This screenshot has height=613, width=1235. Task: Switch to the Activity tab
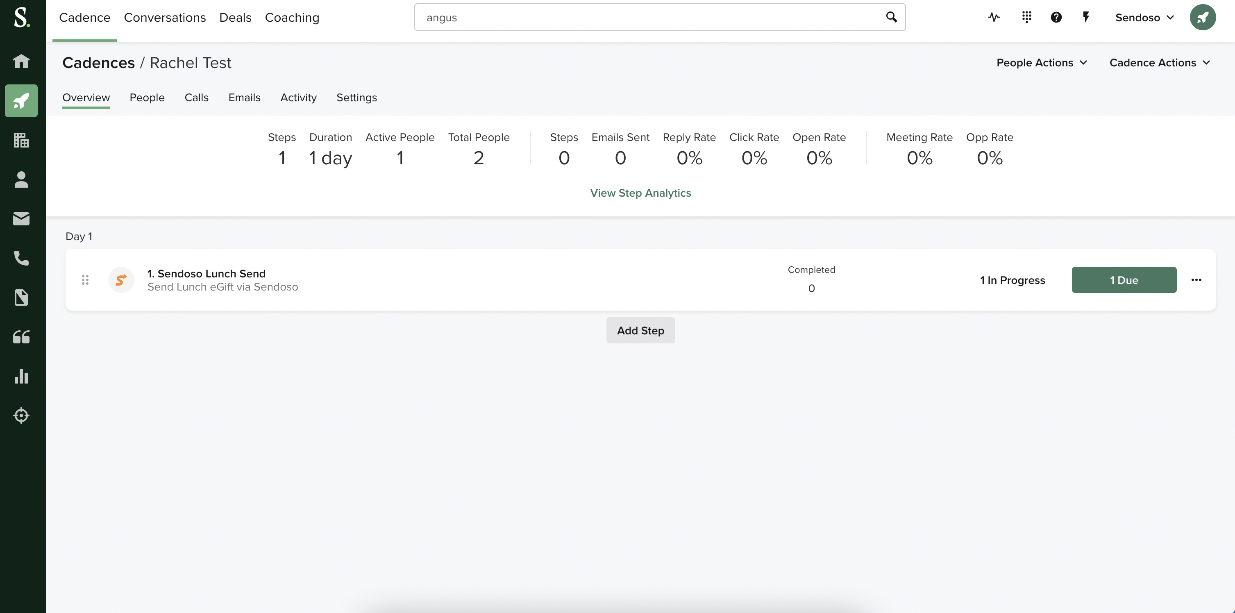pyautogui.click(x=299, y=97)
